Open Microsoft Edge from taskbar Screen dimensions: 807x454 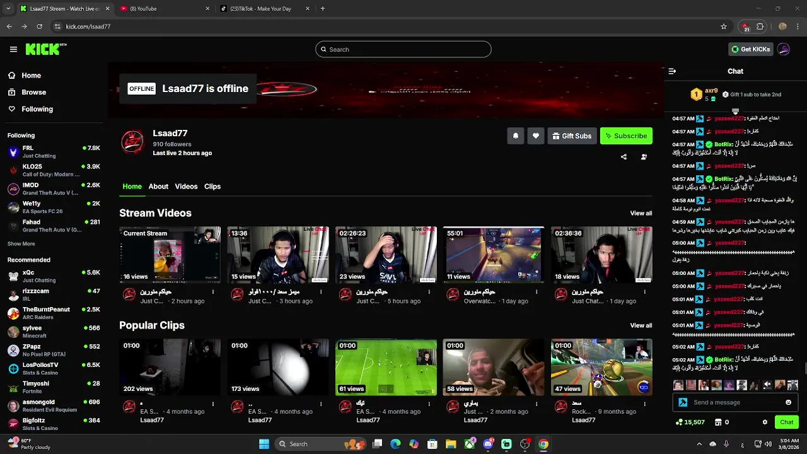pyautogui.click(x=395, y=444)
